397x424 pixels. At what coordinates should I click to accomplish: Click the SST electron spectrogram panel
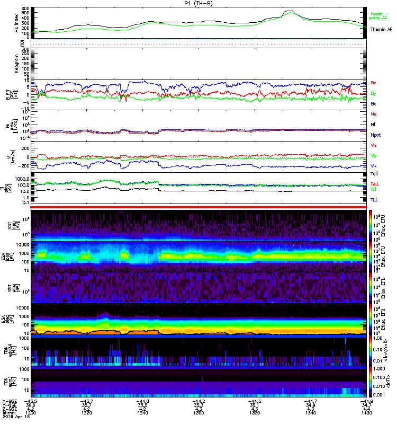point(198,288)
